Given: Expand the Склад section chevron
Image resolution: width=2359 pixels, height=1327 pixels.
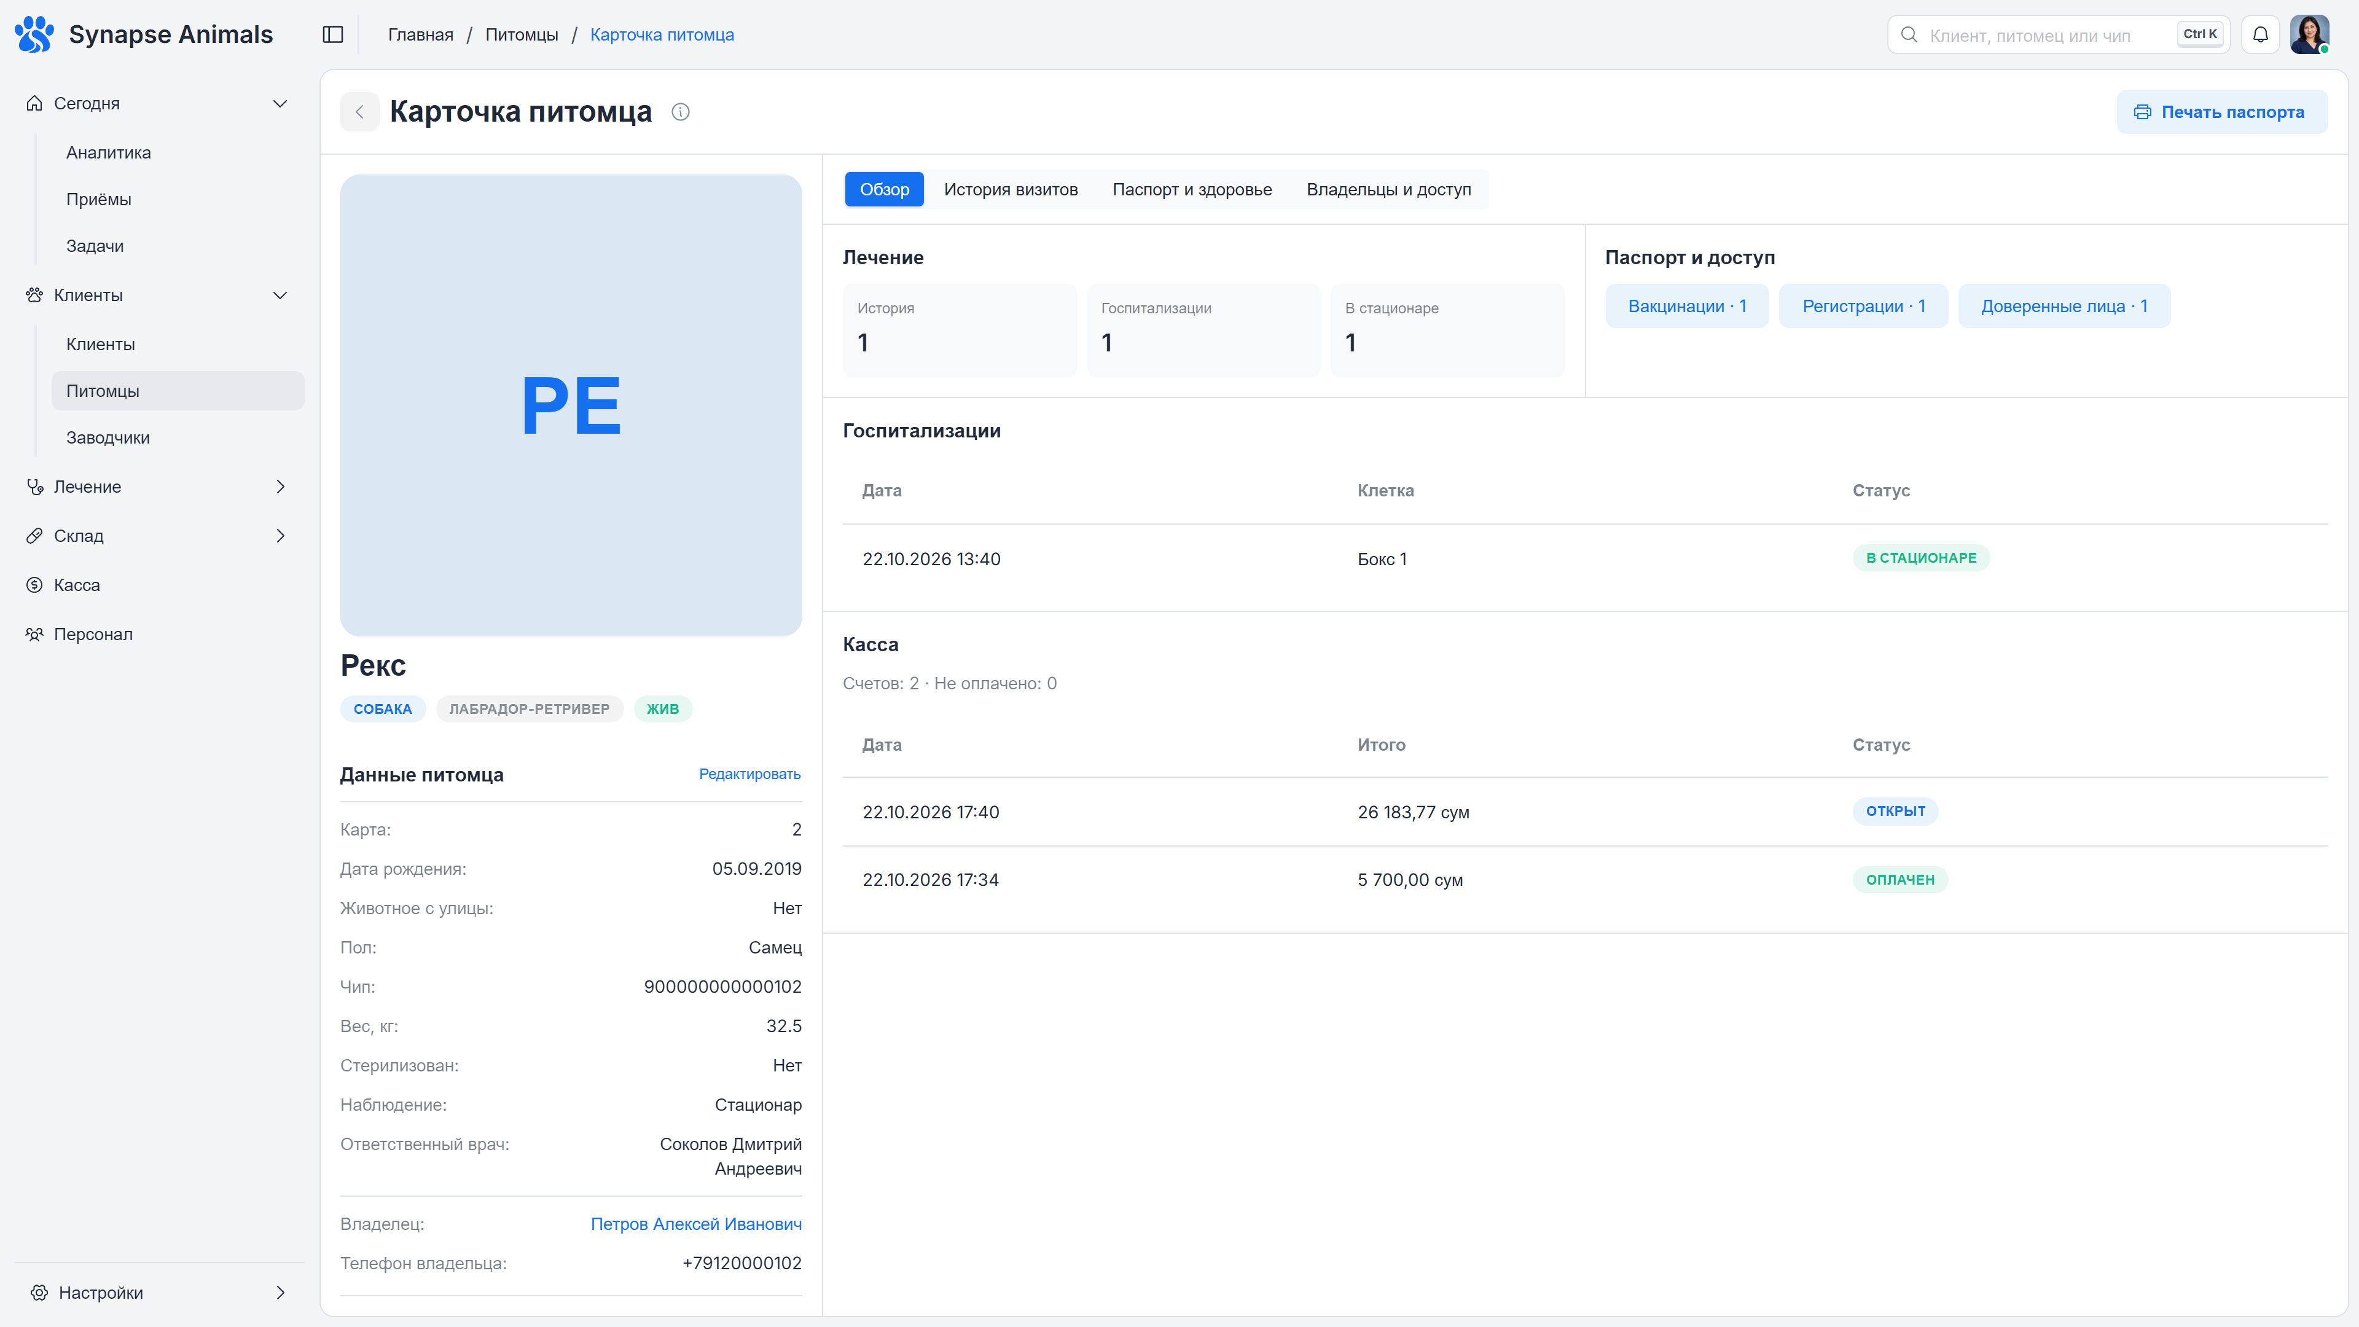Looking at the screenshot, I should [280, 536].
